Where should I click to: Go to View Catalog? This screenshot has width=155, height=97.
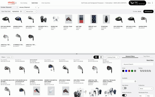24,3
